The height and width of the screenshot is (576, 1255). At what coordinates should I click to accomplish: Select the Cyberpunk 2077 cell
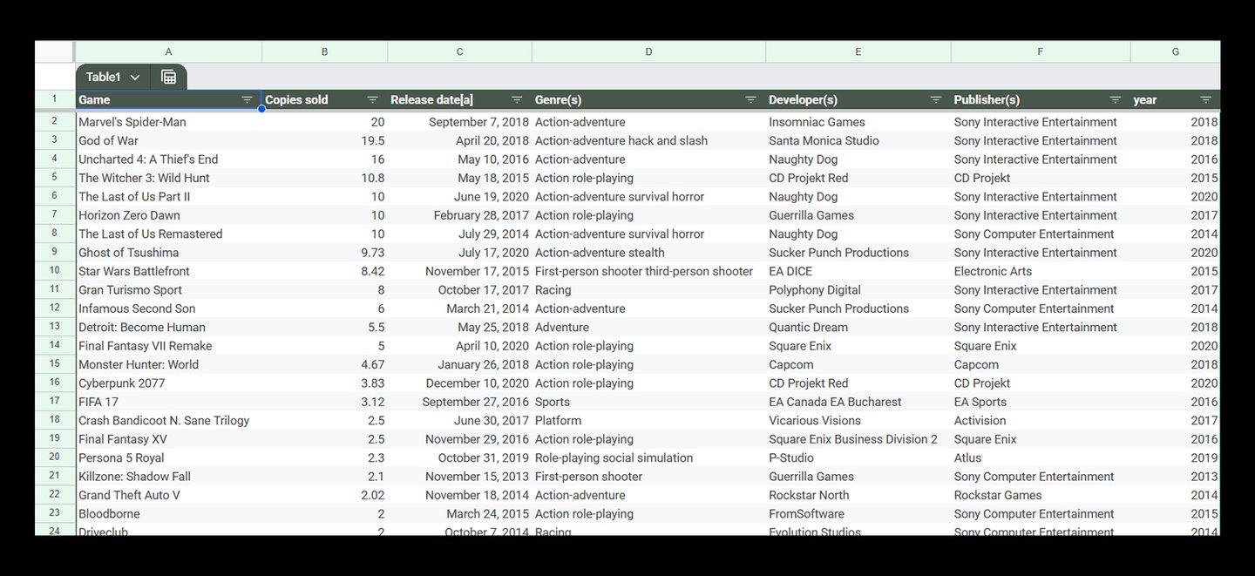[x=168, y=383]
